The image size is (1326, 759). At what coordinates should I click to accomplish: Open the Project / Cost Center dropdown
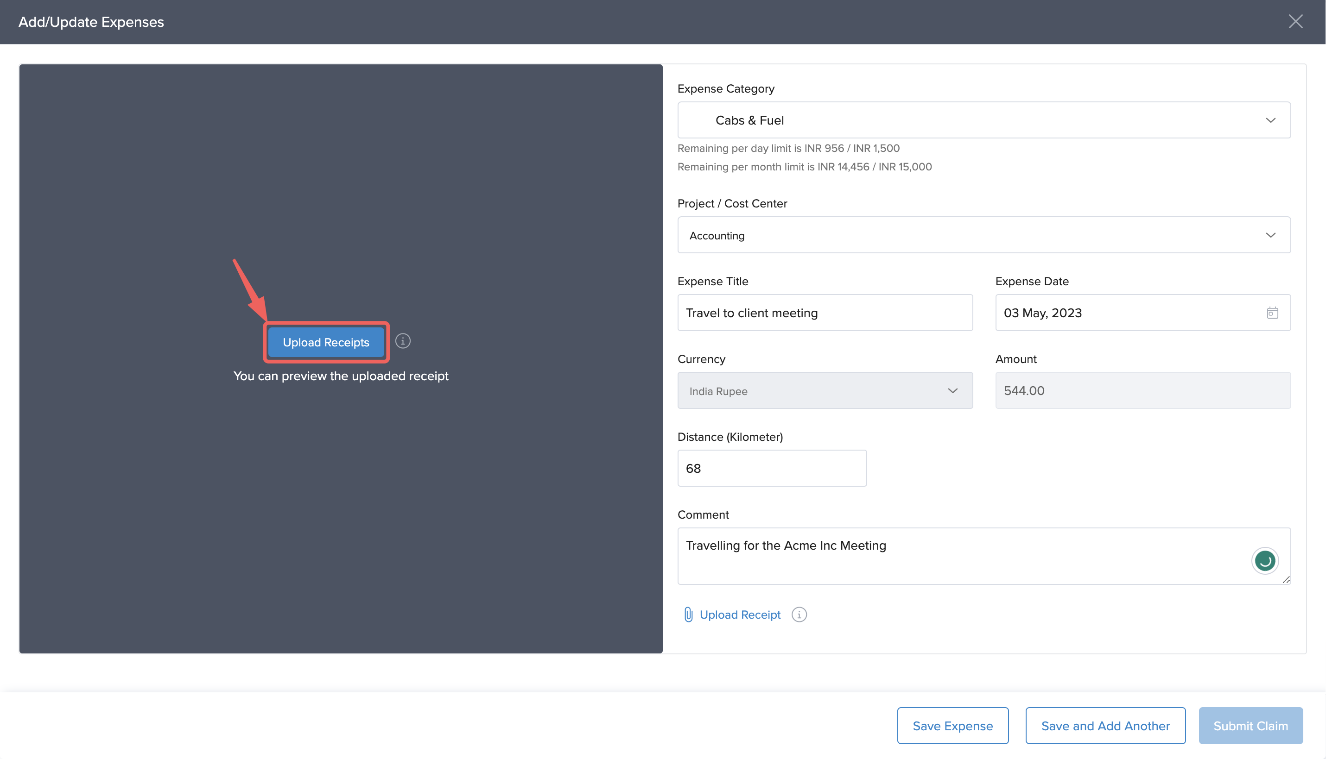983,235
